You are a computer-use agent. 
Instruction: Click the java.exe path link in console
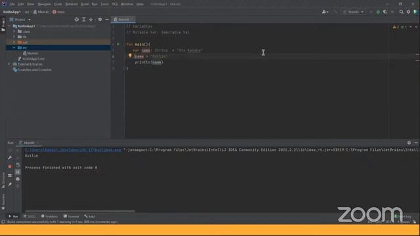(x=73, y=150)
